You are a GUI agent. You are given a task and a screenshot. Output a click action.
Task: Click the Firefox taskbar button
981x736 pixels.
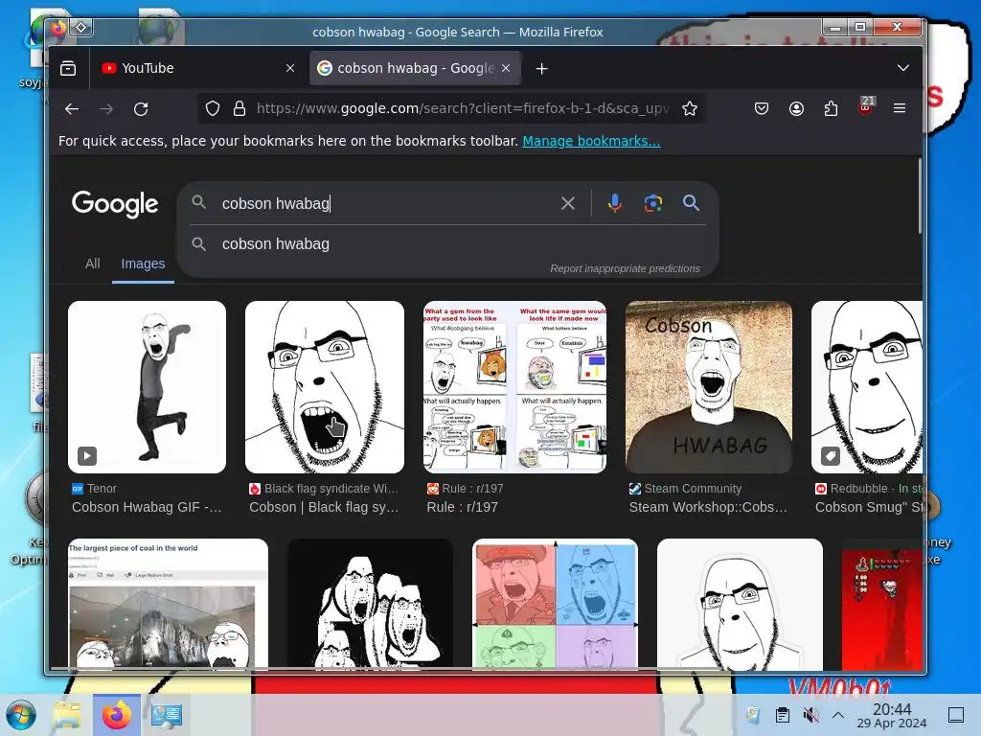(x=117, y=715)
